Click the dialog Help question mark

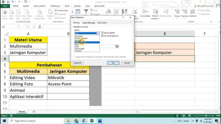(123, 18)
